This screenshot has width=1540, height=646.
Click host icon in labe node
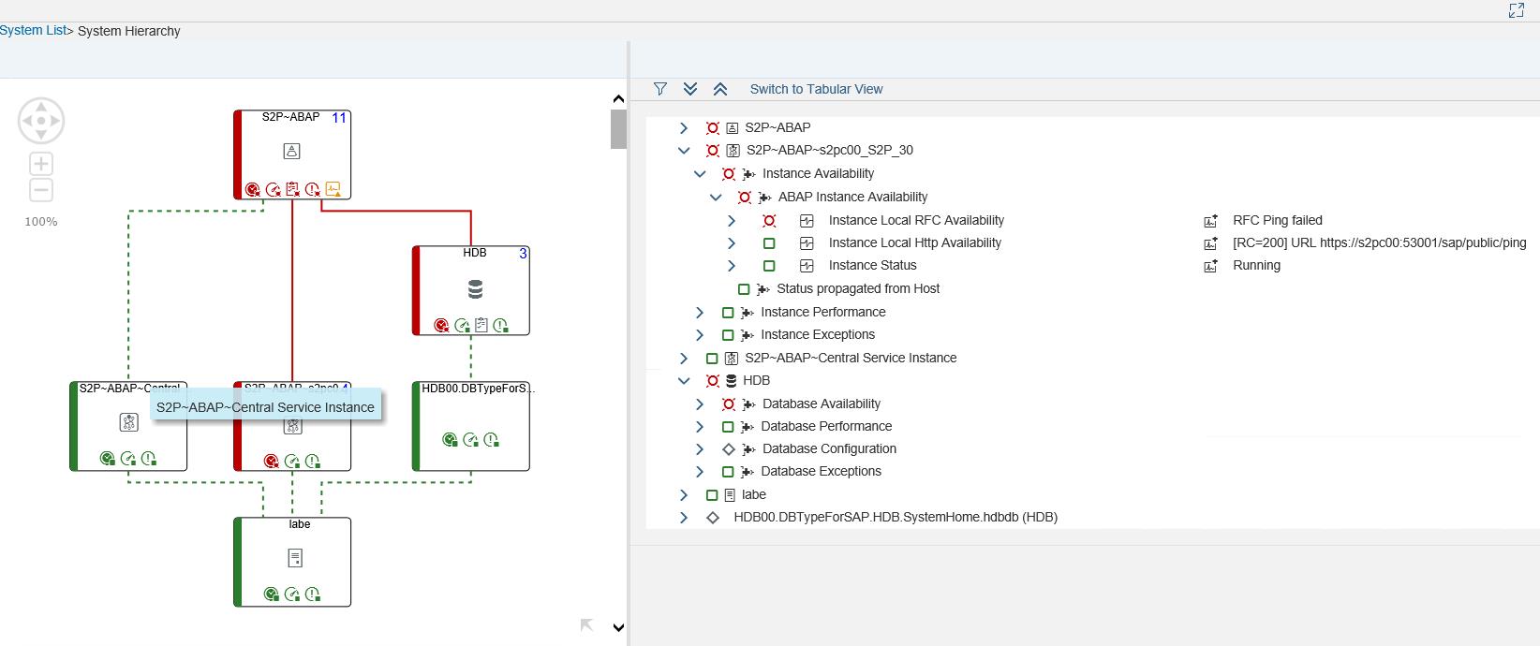click(x=295, y=558)
